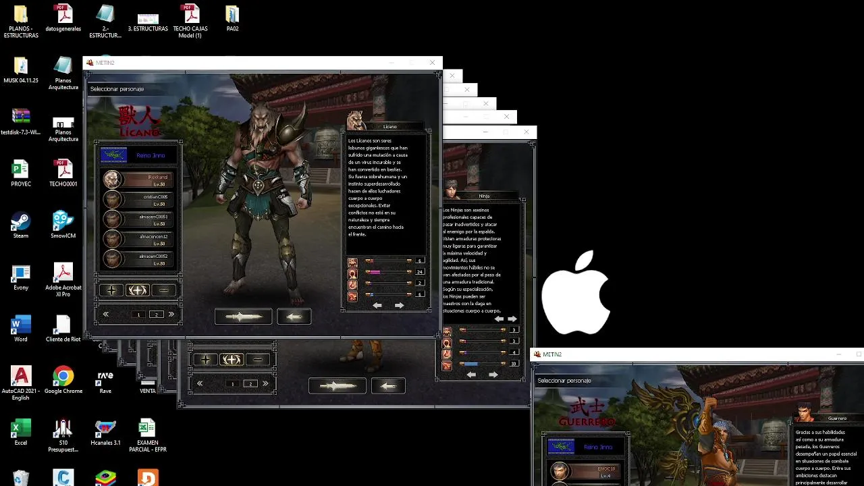The image size is (864, 486).
Task: Open TECHO CAJAS Model (1) PDF
Action: [x=190, y=21]
